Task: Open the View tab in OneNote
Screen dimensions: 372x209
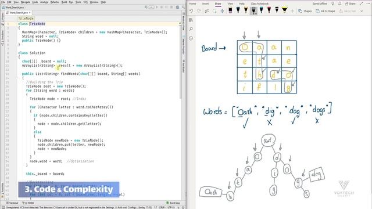Action: [x=230, y=3]
